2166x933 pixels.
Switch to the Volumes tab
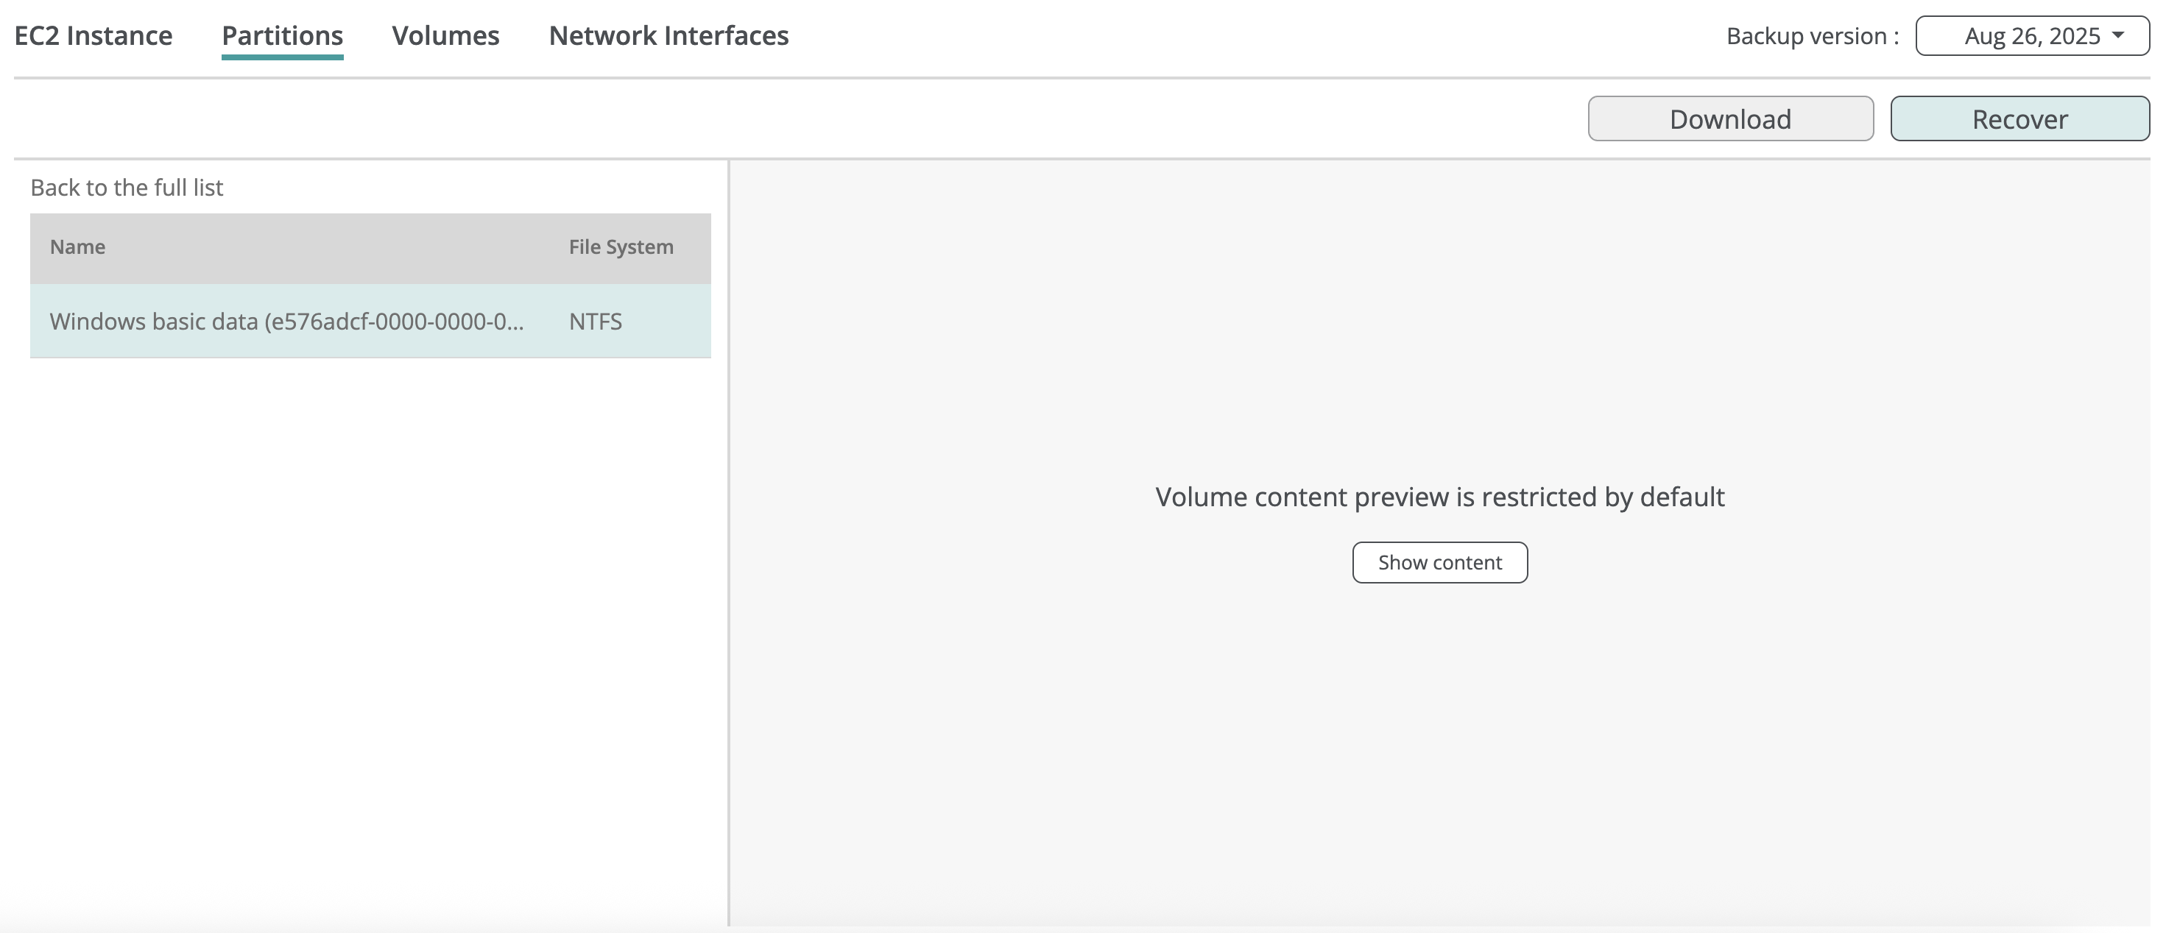(x=445, y=35)
